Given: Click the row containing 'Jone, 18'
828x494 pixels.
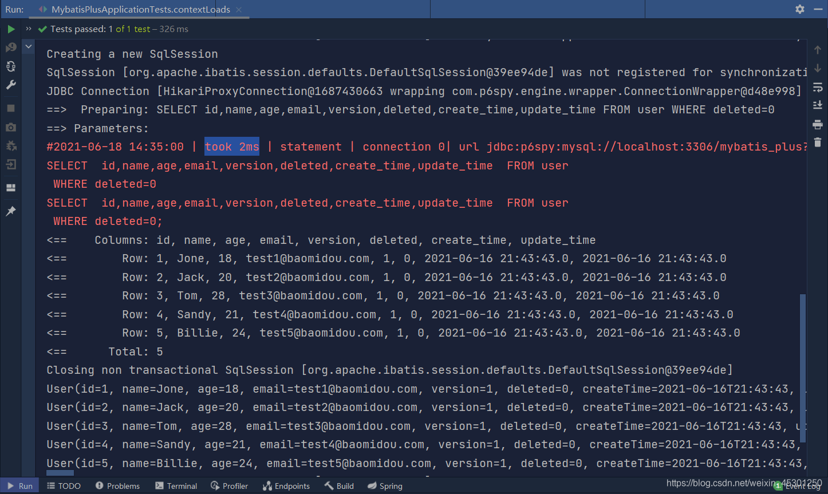Looking at the screenshot, I should coord(387,259).
